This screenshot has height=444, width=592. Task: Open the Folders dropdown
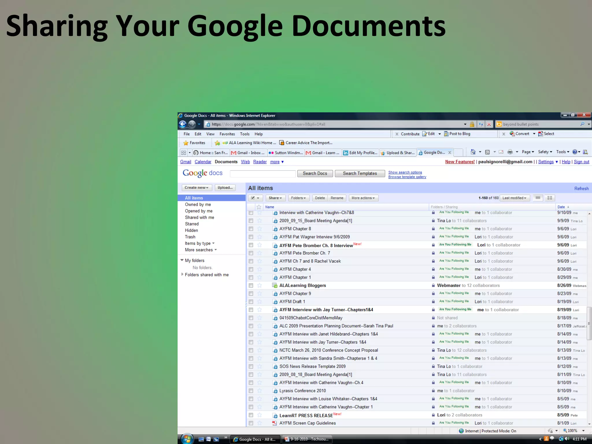[299, 198]
